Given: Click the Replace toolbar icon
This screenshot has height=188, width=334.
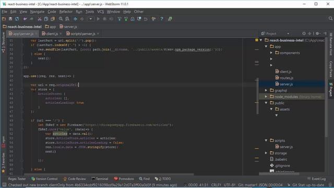Looking at the screenshot, I should tap(67, 19).
